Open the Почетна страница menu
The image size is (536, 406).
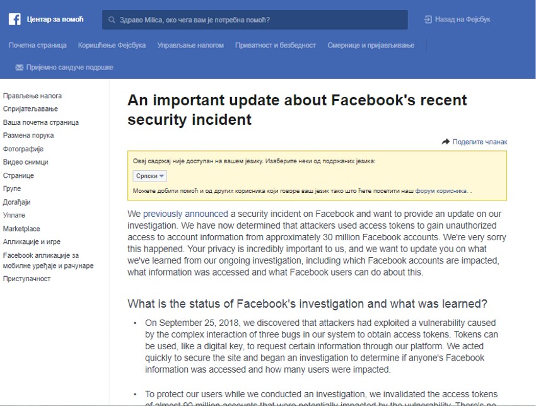click(38, 45)
